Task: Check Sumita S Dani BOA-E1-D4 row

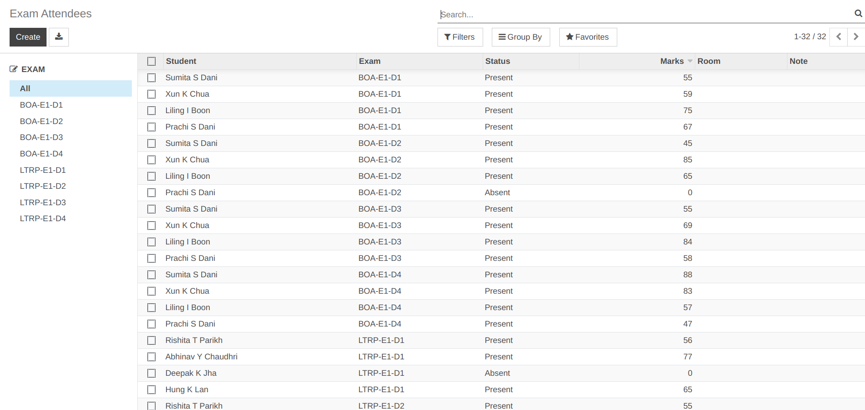Action: point(151,275)
